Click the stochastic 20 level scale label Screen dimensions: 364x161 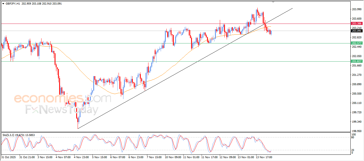coord(353,150)
